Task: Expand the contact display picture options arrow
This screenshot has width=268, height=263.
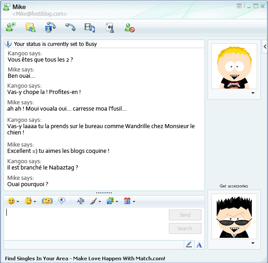Action: tap(253, 93)
